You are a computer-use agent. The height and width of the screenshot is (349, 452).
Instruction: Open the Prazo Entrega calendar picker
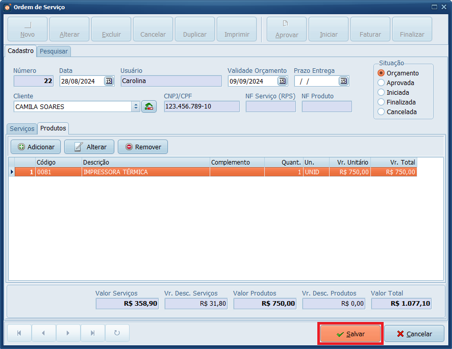point(343,81)
